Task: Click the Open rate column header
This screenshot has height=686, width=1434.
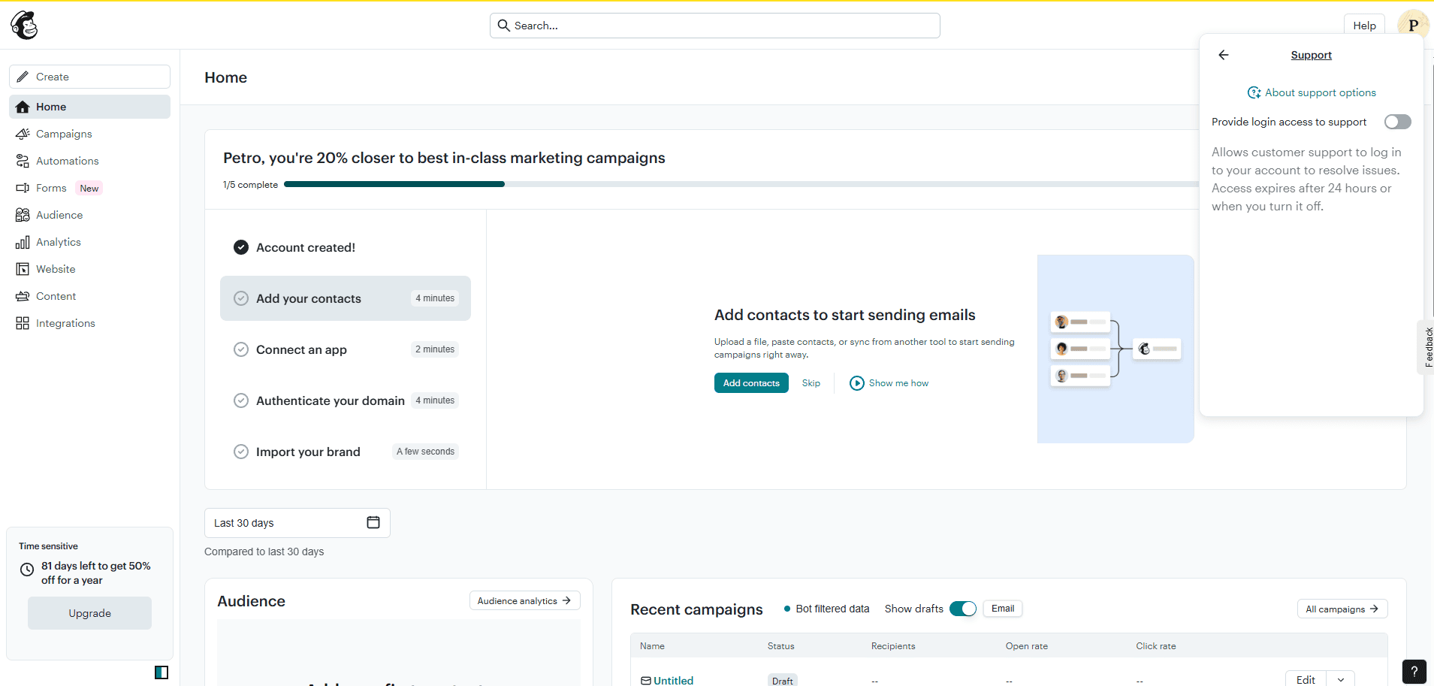Action: [x=1026, y=646]
